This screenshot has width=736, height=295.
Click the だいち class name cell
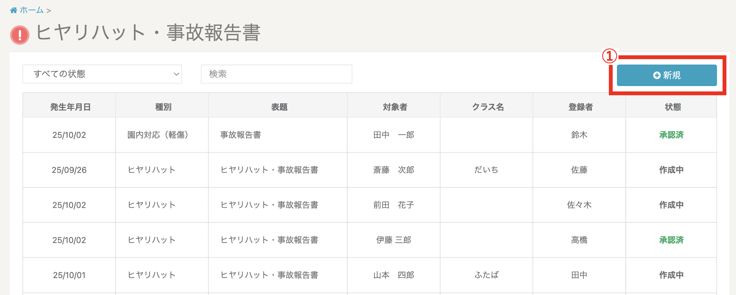pos(486,170)
